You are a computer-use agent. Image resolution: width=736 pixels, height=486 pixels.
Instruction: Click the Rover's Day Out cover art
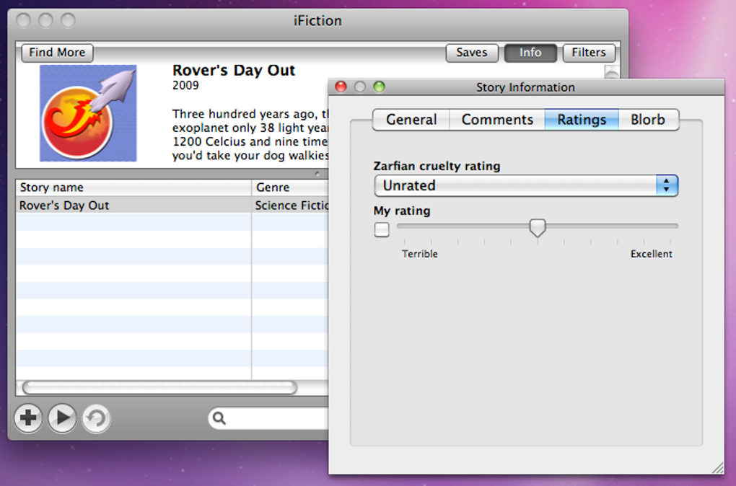88,113
